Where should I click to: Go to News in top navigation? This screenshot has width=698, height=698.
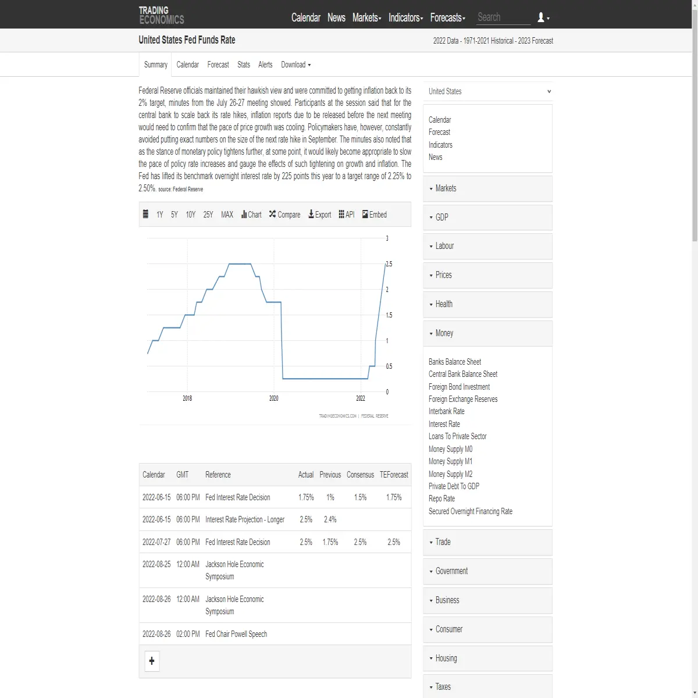(x=336, y=17)
